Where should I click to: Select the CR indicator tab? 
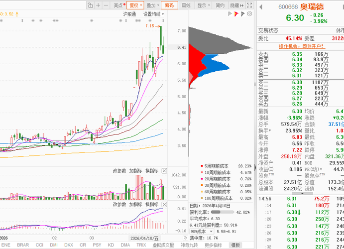tap(83, 245)
